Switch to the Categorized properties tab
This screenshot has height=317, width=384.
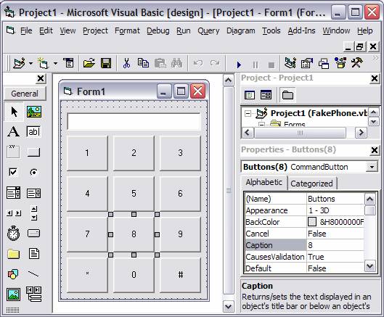click(x=311, y=184)
